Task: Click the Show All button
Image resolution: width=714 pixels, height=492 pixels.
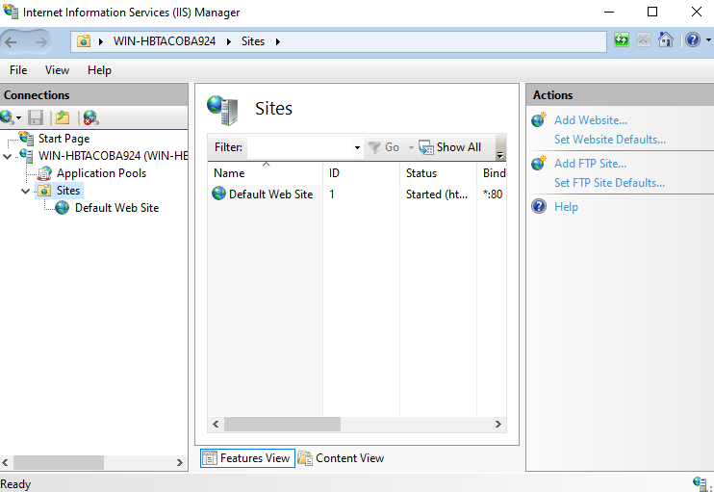Action: tap(450, 147)
